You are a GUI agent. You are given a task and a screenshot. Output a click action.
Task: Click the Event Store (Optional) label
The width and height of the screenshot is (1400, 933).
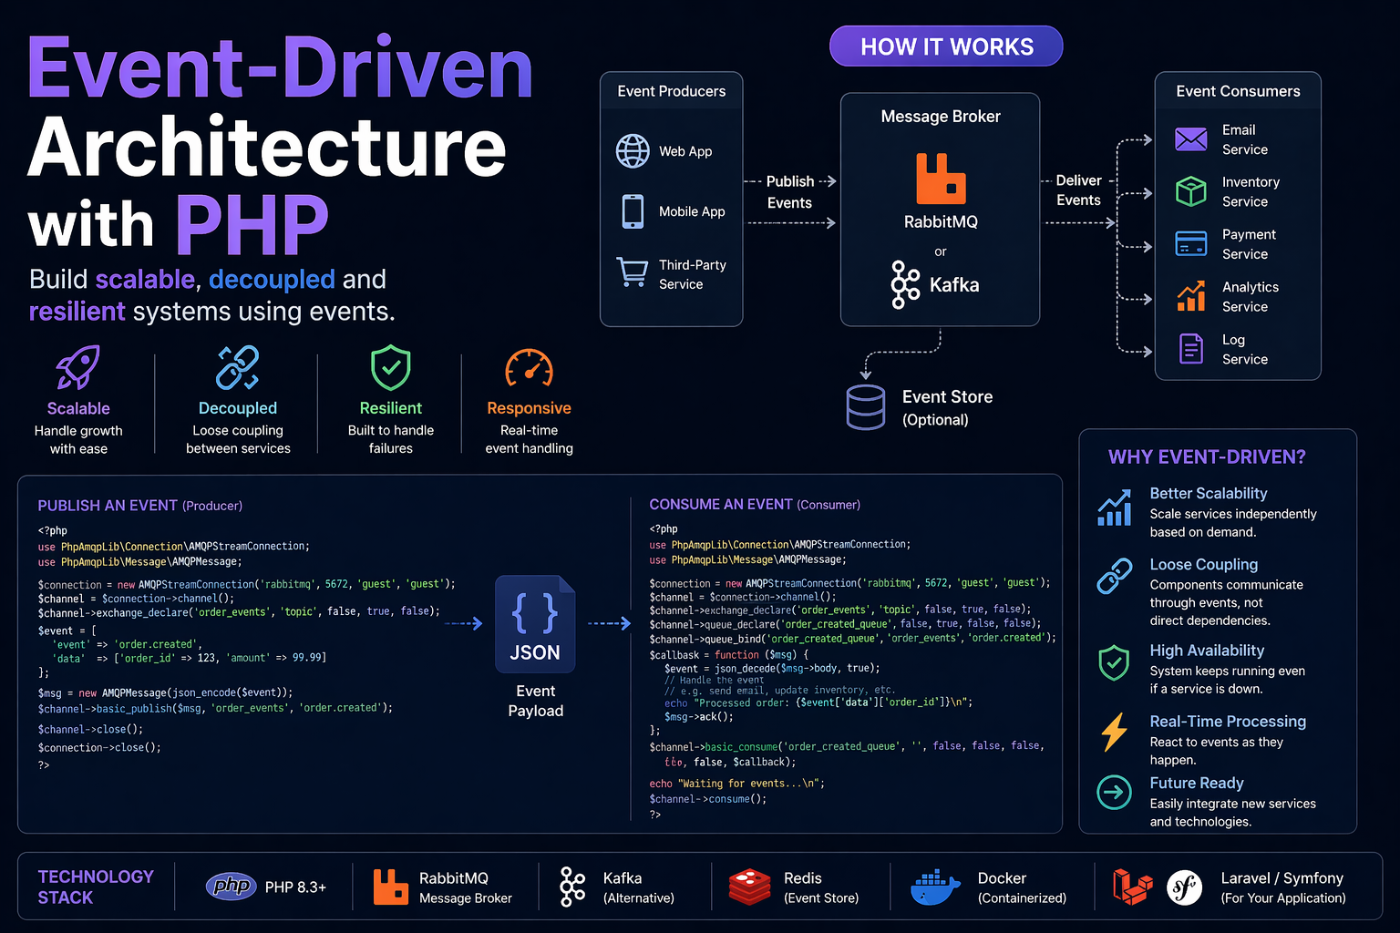pyautogui.click(x=947, y=408)
